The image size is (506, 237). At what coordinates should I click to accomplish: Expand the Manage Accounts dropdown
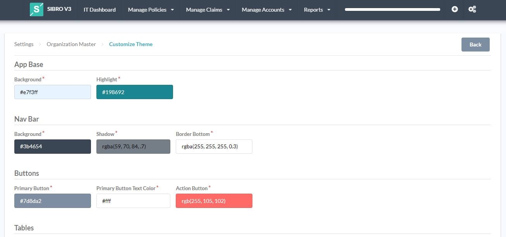pyautogui.click(x=266, y=10)
